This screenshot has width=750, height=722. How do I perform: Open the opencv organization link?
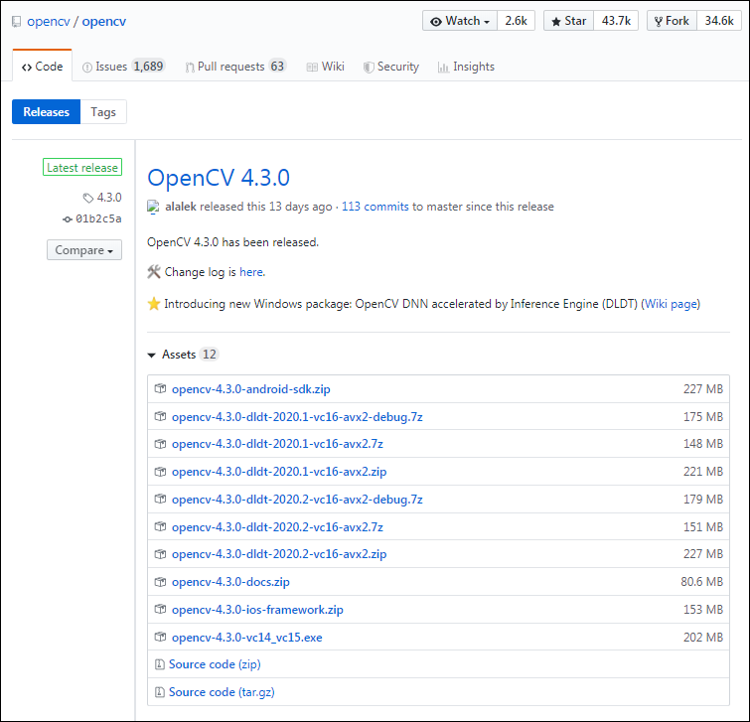pos(49,22)
